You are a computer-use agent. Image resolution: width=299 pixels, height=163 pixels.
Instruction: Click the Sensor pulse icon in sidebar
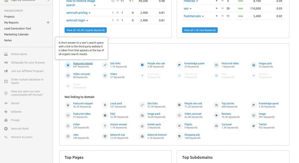(6, 103)
